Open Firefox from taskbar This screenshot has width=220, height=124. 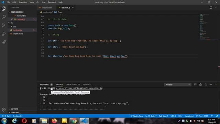coord(54,121)
